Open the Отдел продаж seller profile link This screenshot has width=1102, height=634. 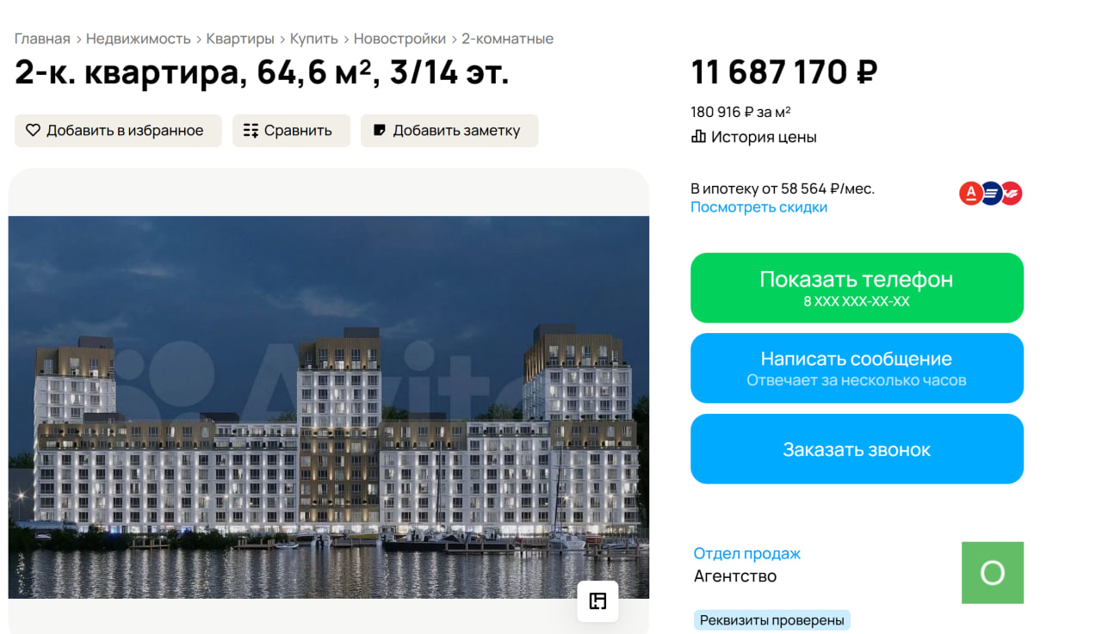(x=746, y=553)
